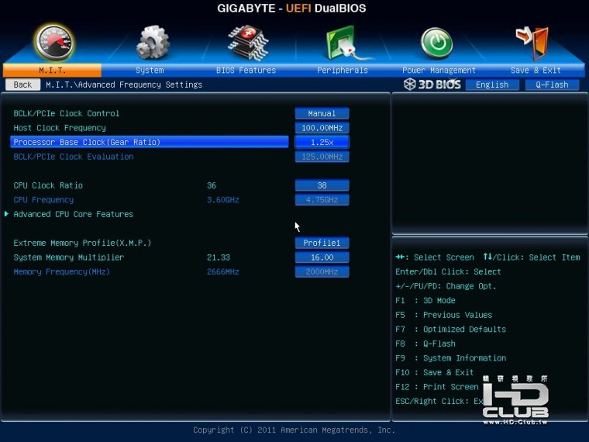Click the F1 : 3D Mode help line

[x=425, y=301]
